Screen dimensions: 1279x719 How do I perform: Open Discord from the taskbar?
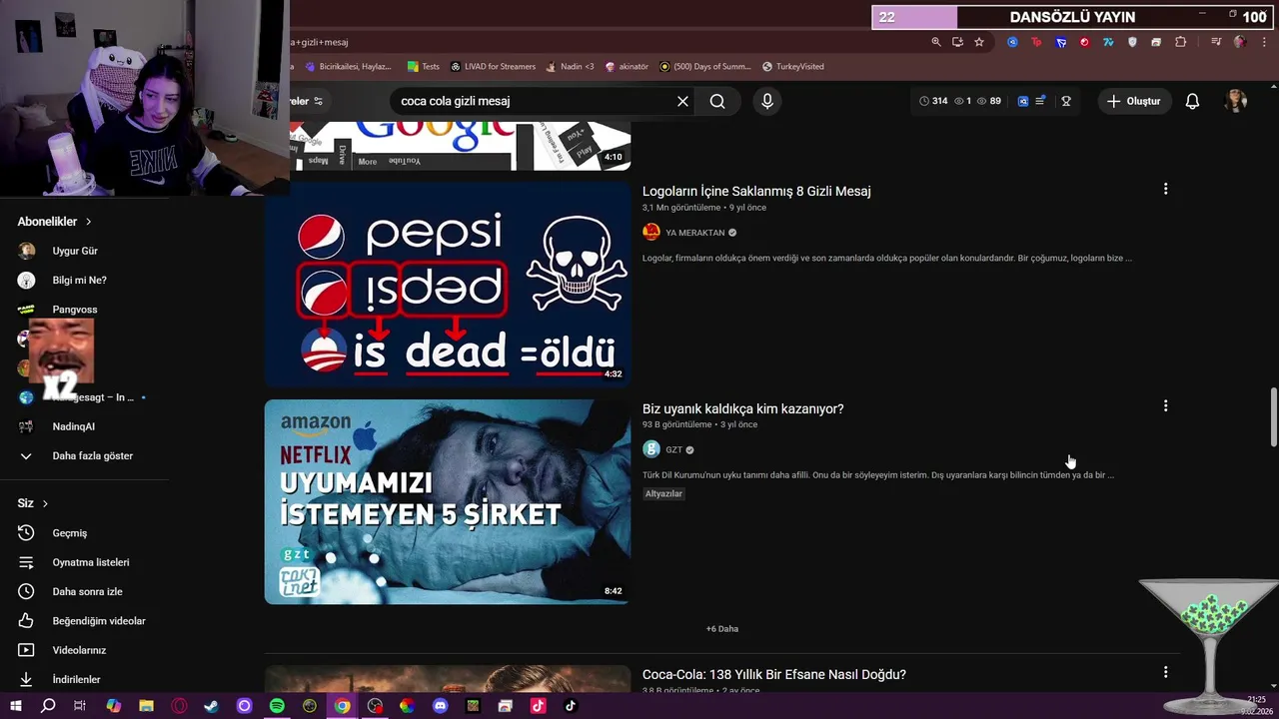pyautogui.click(x=440, y=705)
